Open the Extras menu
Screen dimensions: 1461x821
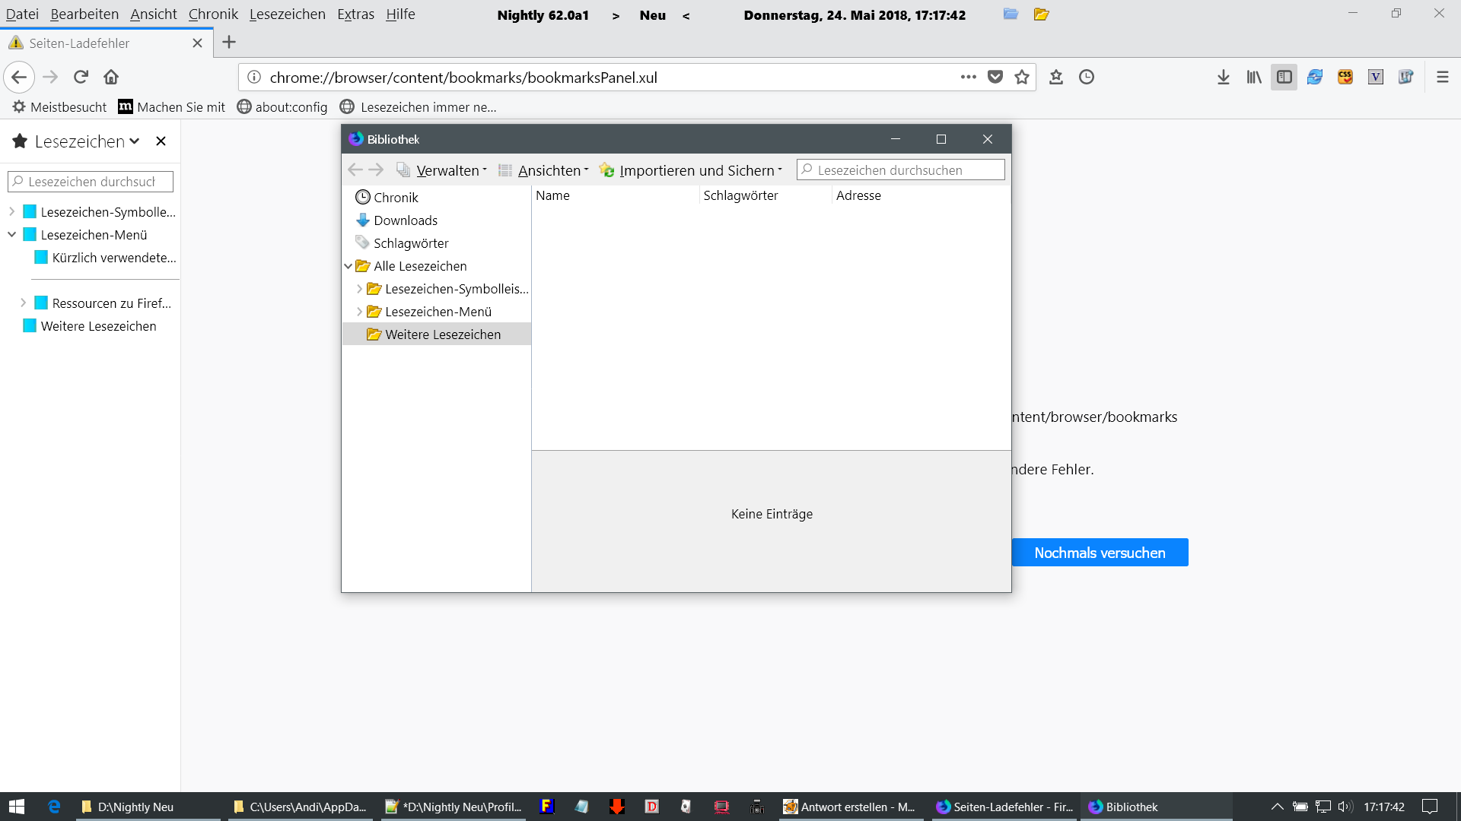[x=355, y=14]
